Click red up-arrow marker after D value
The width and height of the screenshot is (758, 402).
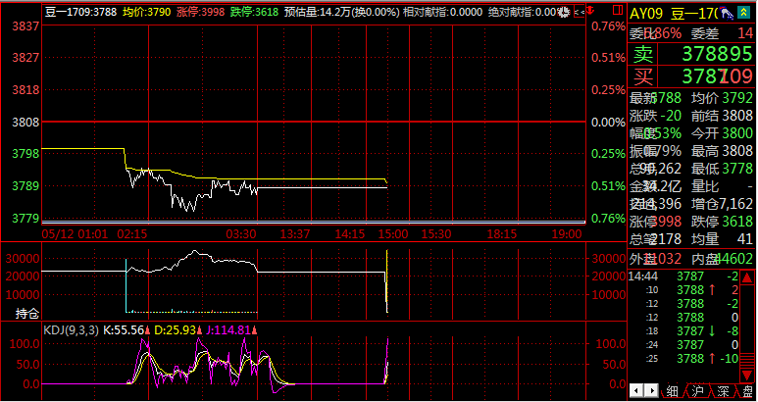201,330
